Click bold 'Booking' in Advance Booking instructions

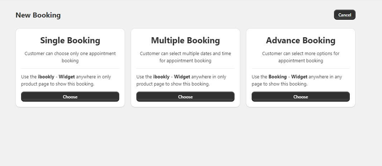[x=277, y=77]
